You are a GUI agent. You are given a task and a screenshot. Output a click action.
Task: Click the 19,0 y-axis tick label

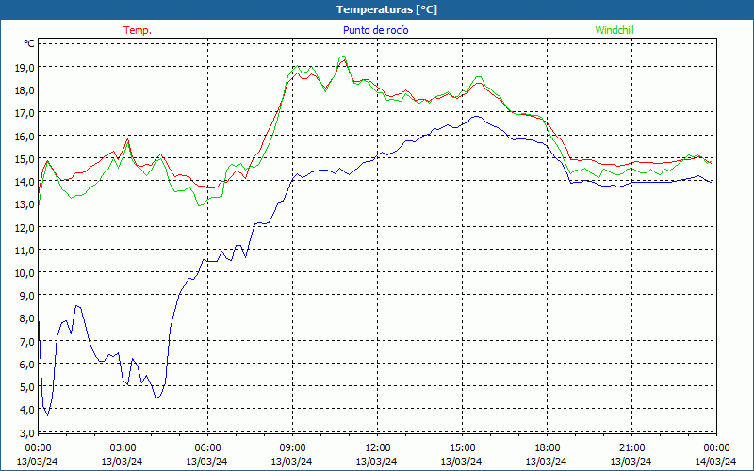pos(23,68)
